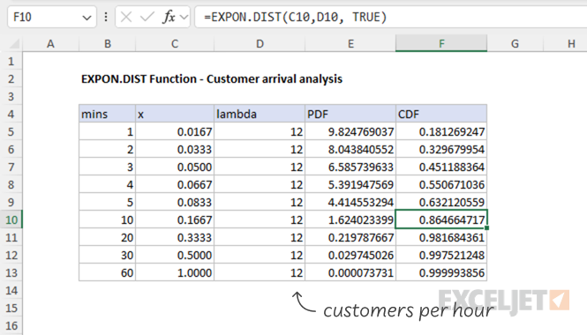Select row 16 header
The height and width of the screenshot is (335, 587).
[11, 326]
